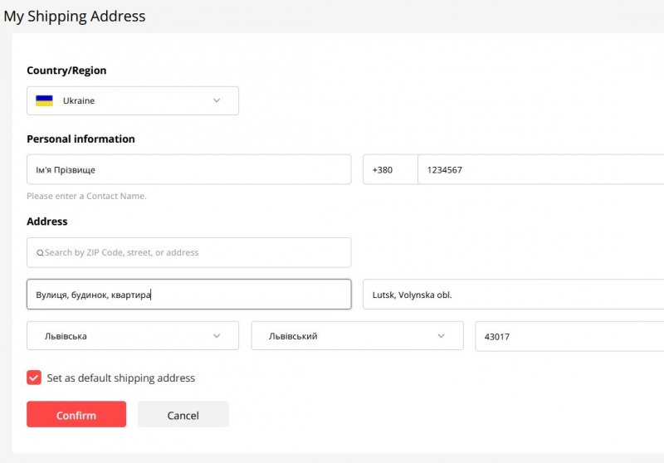The width and height of the screenshot is (664, 463).
Task: Click the +380 phone country code field
Action: [x=390, y=169]
